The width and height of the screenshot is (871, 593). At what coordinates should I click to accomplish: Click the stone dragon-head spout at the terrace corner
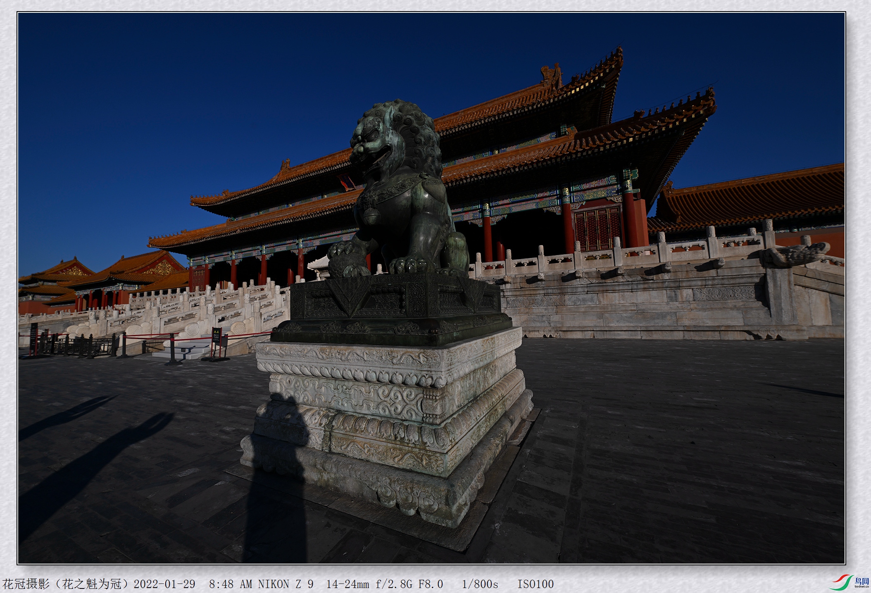(x=793, y=255)
